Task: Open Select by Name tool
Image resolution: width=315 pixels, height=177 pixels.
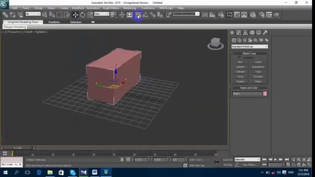Action: coord(52,15)
